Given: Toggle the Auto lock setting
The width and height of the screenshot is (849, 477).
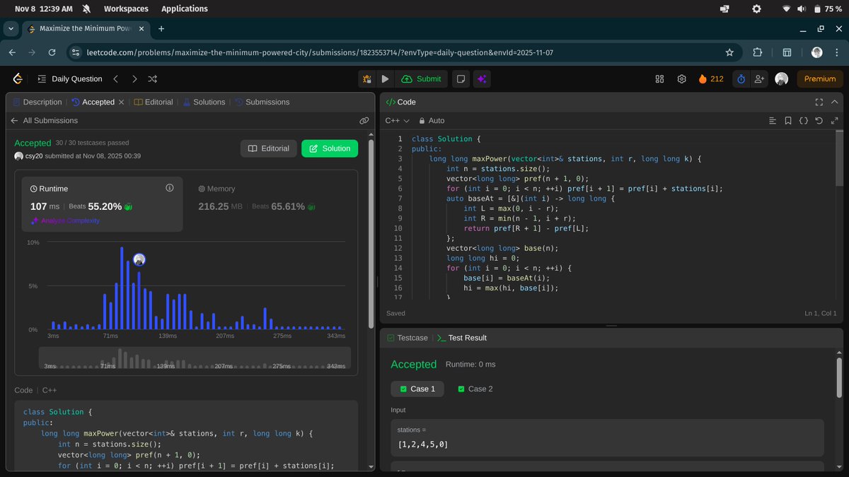Looking at the screenshot, I should pyautogui.click(x=432, y=121).
